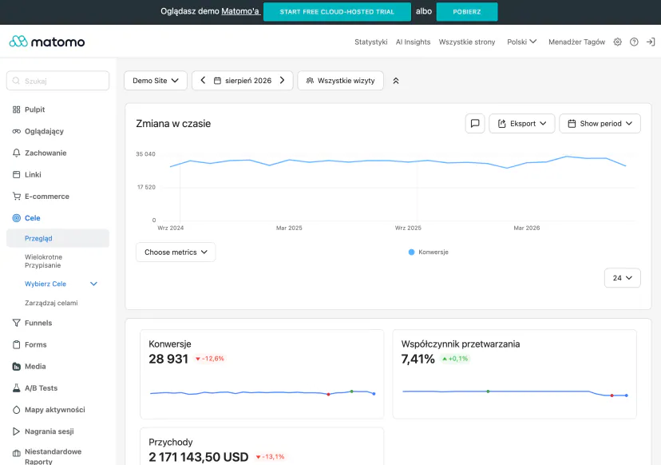Click the Pulpit dashboard grid icon
The width and height of the screenshot is (661, 465).
click(x=17, y=109)
